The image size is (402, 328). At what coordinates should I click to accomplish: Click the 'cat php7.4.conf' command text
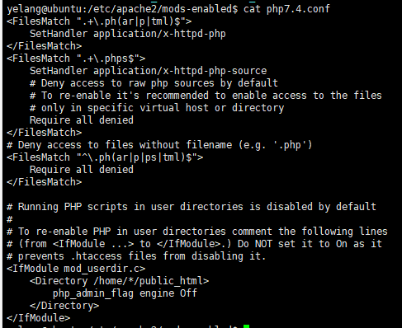[286, 9]
